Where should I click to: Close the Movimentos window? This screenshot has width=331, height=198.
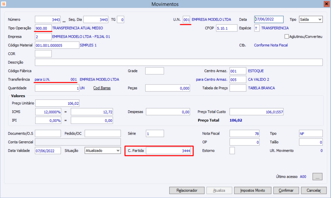tap(326, 4)
